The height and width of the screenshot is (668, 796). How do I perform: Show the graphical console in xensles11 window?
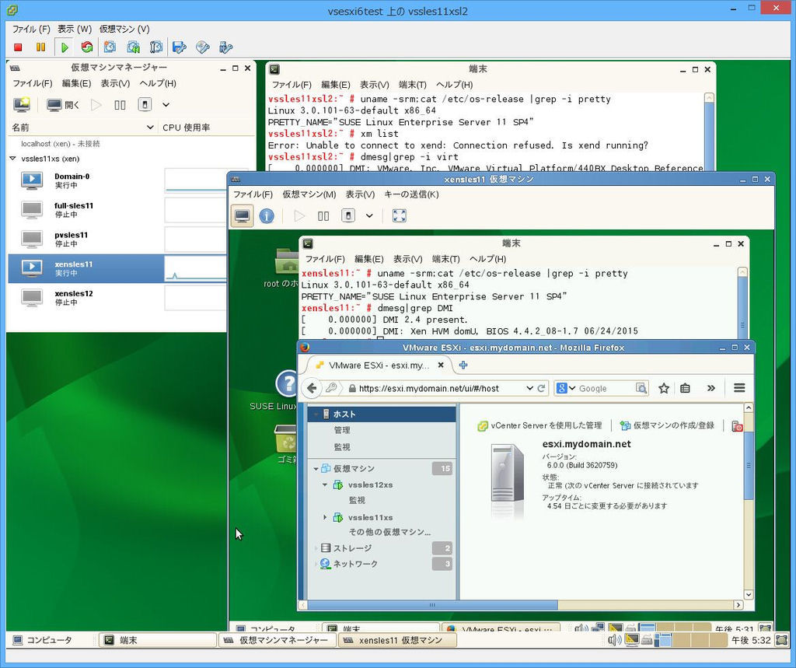click(243, 216)
